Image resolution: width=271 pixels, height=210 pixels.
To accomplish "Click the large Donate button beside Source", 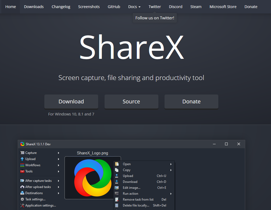I will point(191,101).
